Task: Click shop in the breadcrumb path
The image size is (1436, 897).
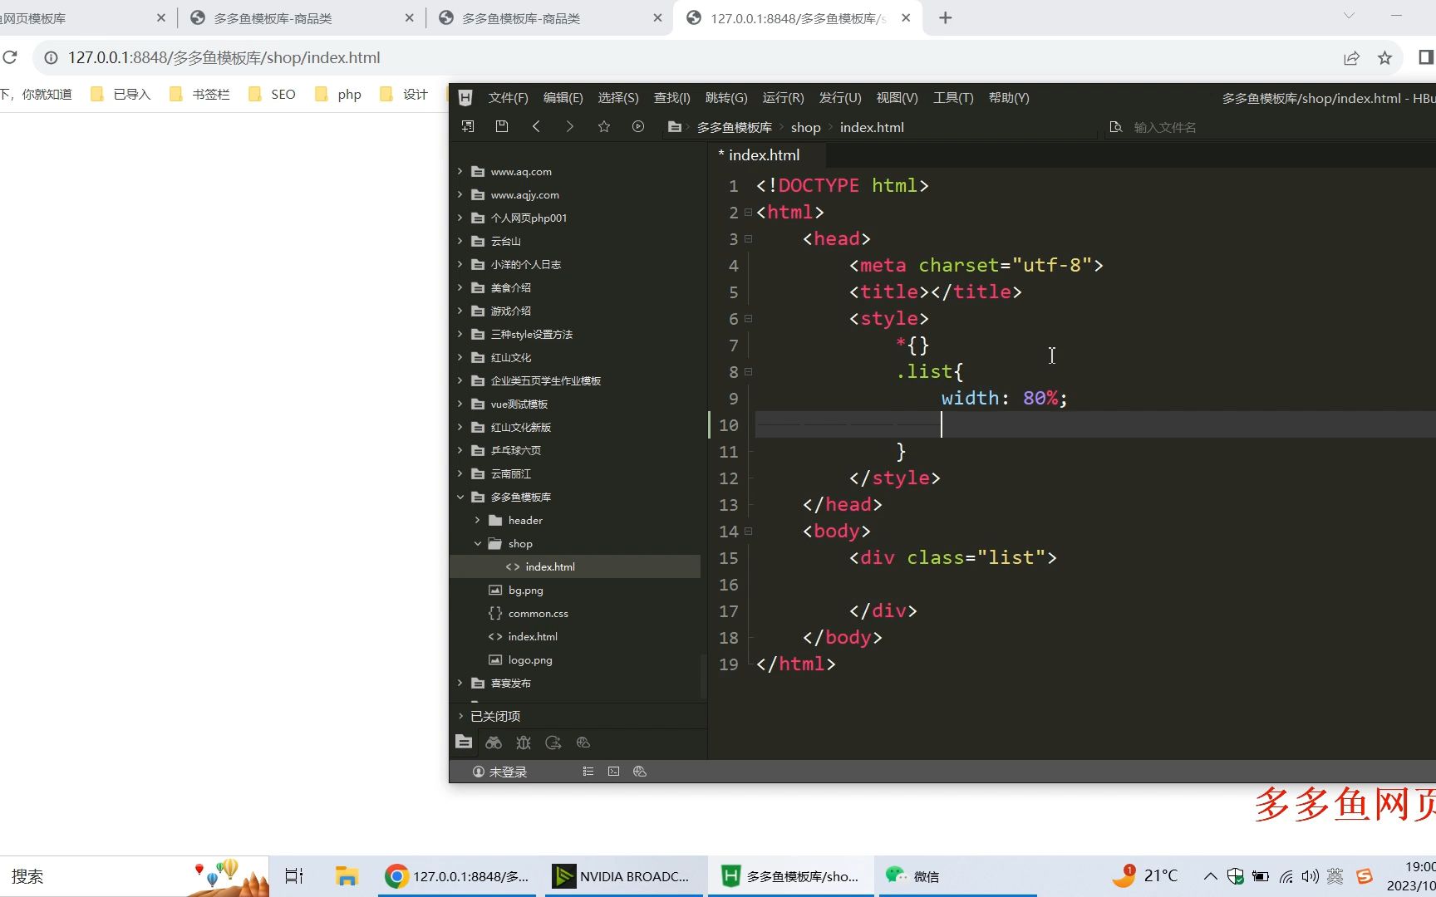Action: [805, 127]
